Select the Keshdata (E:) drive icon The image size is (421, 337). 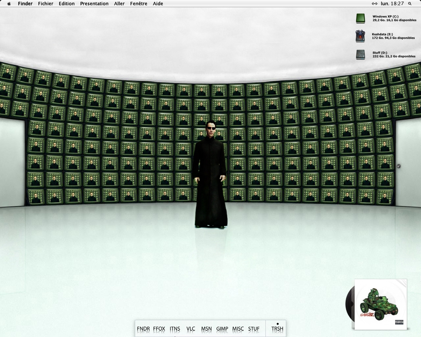360,36
